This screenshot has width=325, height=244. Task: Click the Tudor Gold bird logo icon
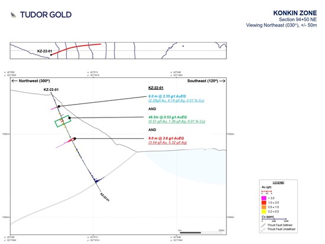(x=13, y=15)
